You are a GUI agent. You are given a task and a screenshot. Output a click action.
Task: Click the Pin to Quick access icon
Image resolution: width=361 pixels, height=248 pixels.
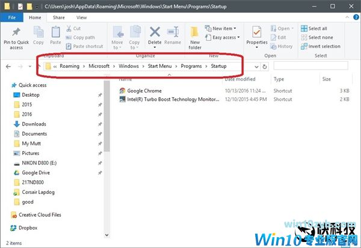[x=16, y=33]
